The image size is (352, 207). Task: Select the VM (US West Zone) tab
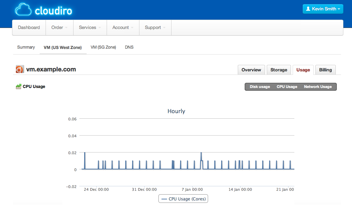[62, 47]
